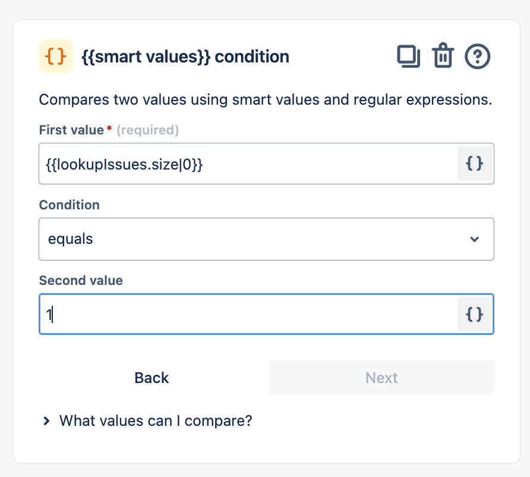Screen dimensions: 530x477
Task: Open the "What values can I compare?" section
Action: click(156, 421)
